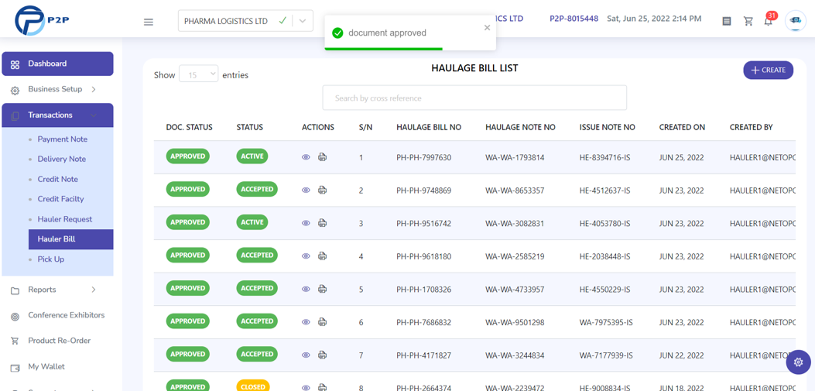815x391 pixels.
Task: Print bill PH-PH-9618180
Action: point(322,256)
